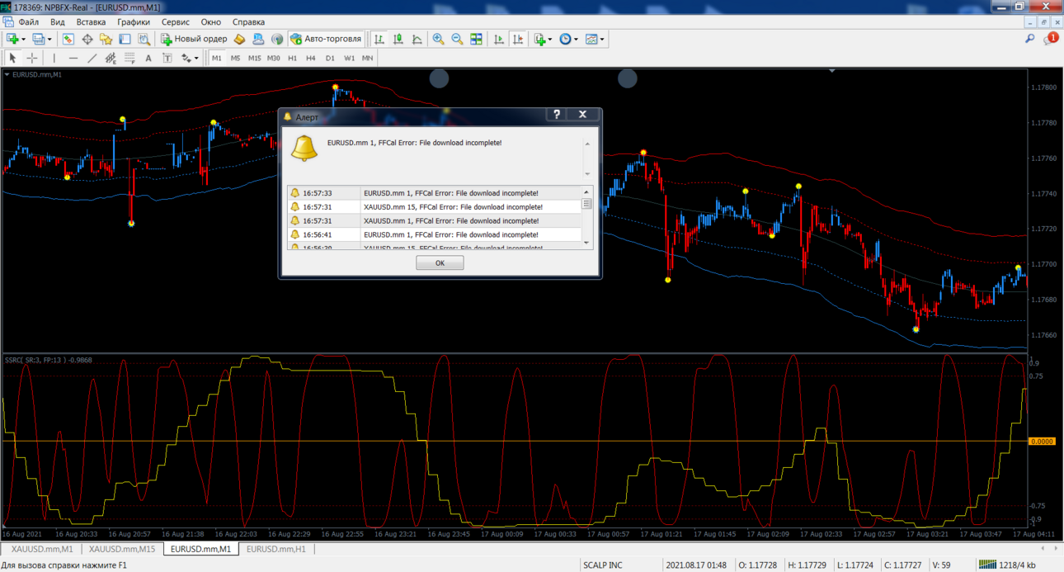Image resolution: width=1064 pixels, height=572 pixels.
Task: Show the Terminal panel icon
Action: 125,39
